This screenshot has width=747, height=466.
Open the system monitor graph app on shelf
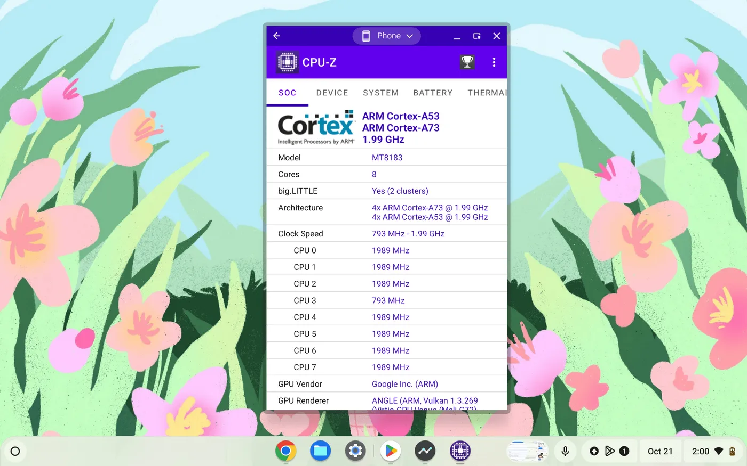click(425, 452)
